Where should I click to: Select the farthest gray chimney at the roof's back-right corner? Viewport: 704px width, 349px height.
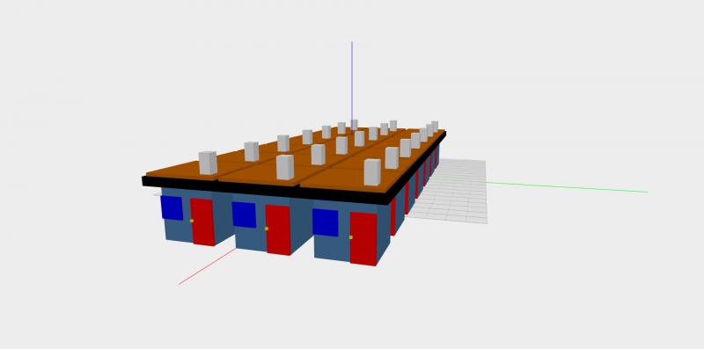pos(435,126)
